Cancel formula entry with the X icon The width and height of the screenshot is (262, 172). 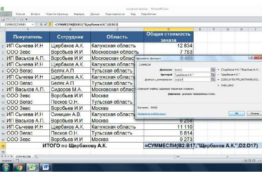[41, 24]
